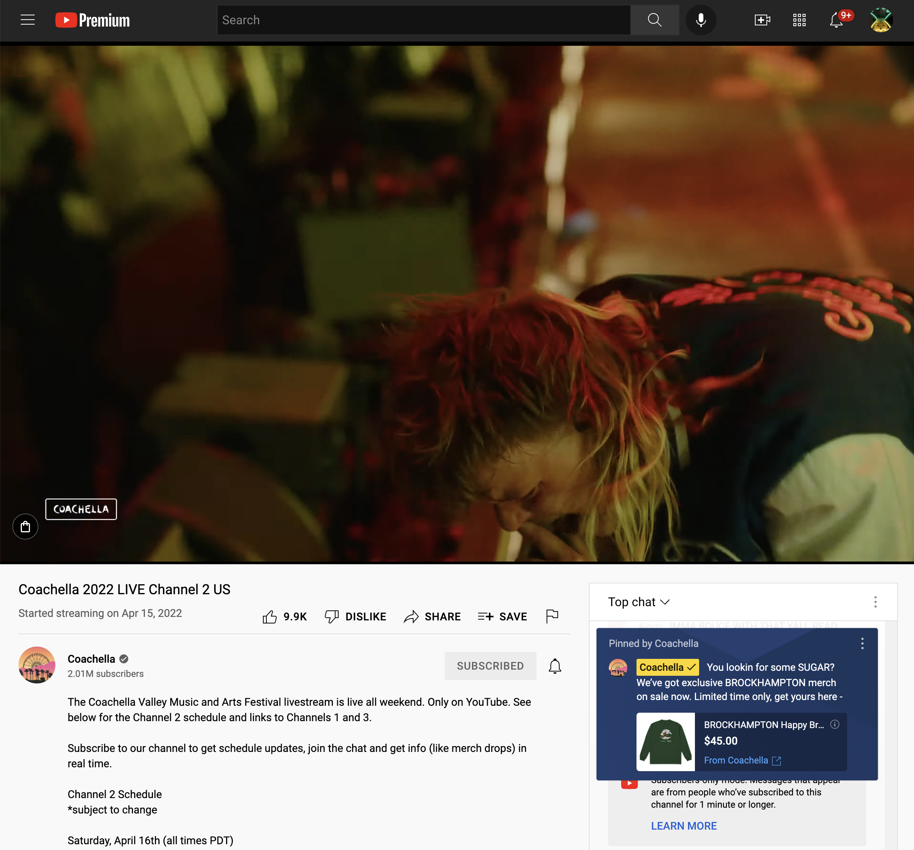Open the notifications bell in the header
Screen dimensions: 914x850
(836, 20)
